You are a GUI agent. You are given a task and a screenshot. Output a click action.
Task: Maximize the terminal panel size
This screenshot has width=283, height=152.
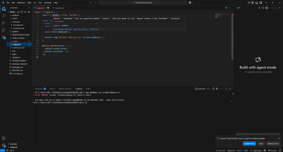coord(226,89)
